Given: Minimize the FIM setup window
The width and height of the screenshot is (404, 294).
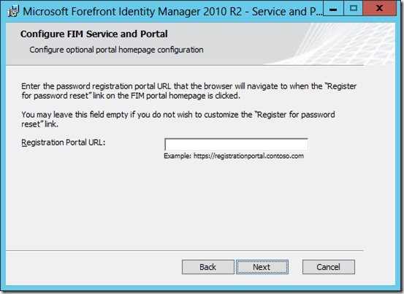Looking at the screenshot, I should [x=333, y=9].
